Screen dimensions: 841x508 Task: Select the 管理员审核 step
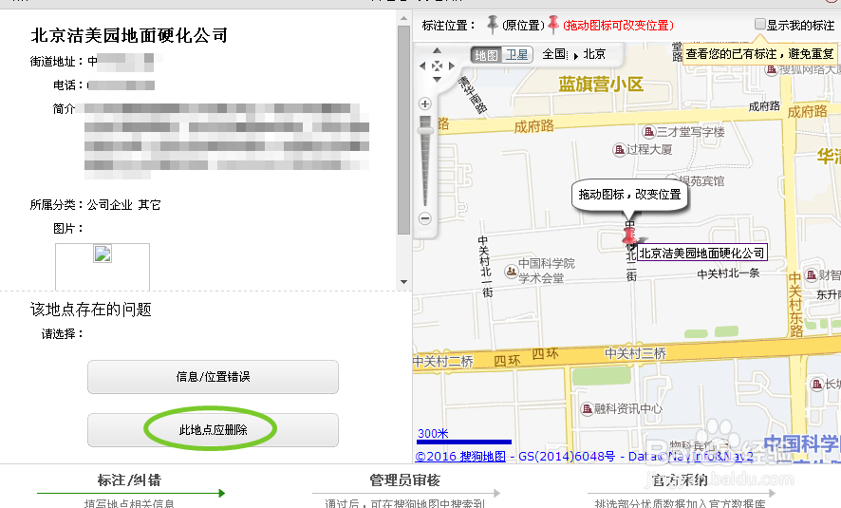pyautogui.click(x=405, y=480)
